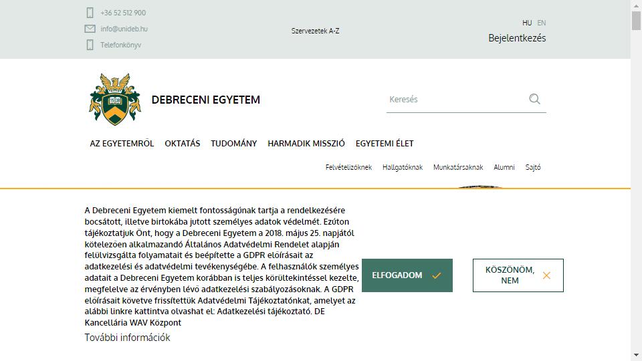Click the vertical scrollbar thumb
The height and width of the screenshot is (361, 642).
(636, 21)
